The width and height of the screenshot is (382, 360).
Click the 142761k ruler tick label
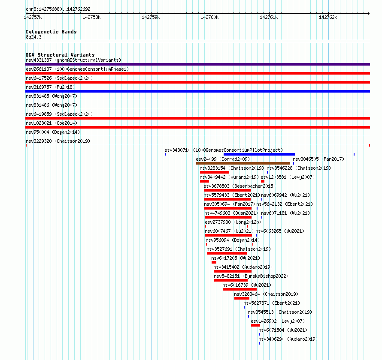[x=269, y=17]
